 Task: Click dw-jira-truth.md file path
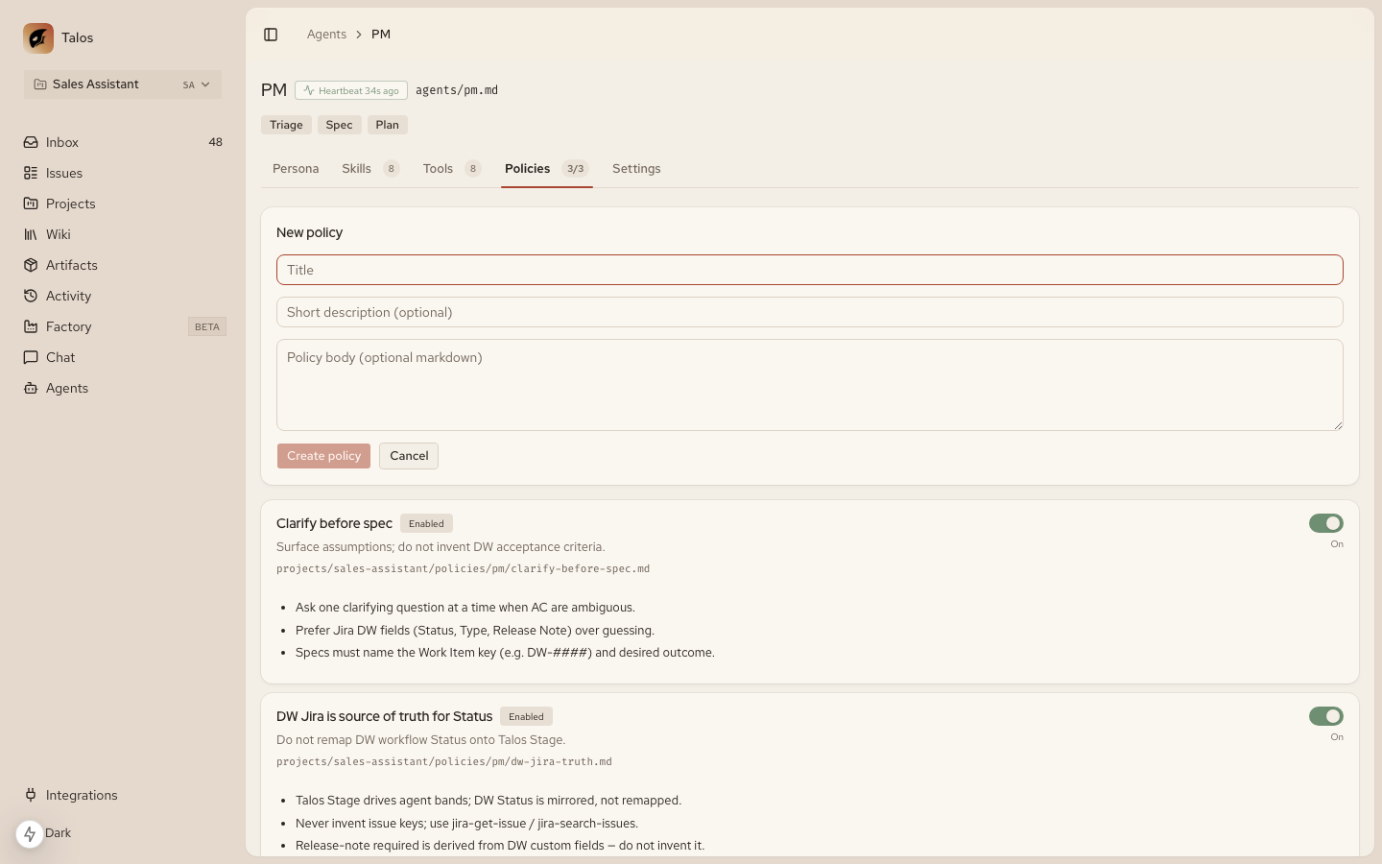pyautogui.click(x=444, y=762)
